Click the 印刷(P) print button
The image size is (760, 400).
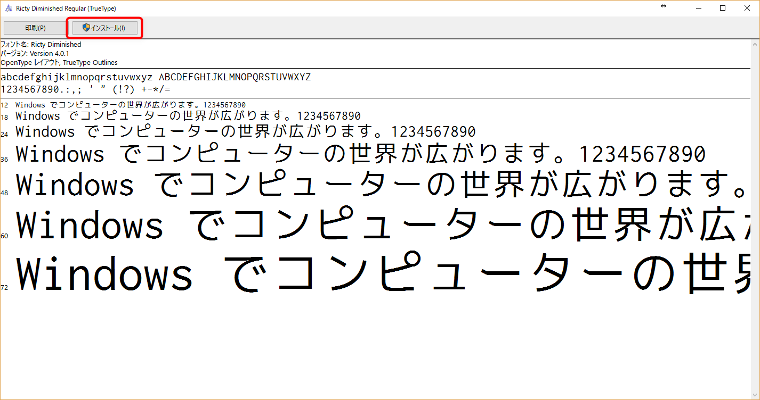click(x=35, y=28)
